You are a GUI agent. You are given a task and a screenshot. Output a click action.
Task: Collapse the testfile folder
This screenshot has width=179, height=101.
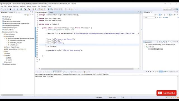point(3,56)
